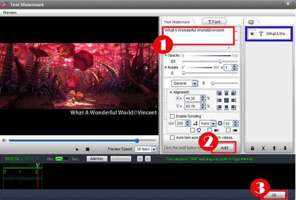Click the Y alignment 93.19 field
Viewport: 296px width, 200px height.
[x=192, y=106]
